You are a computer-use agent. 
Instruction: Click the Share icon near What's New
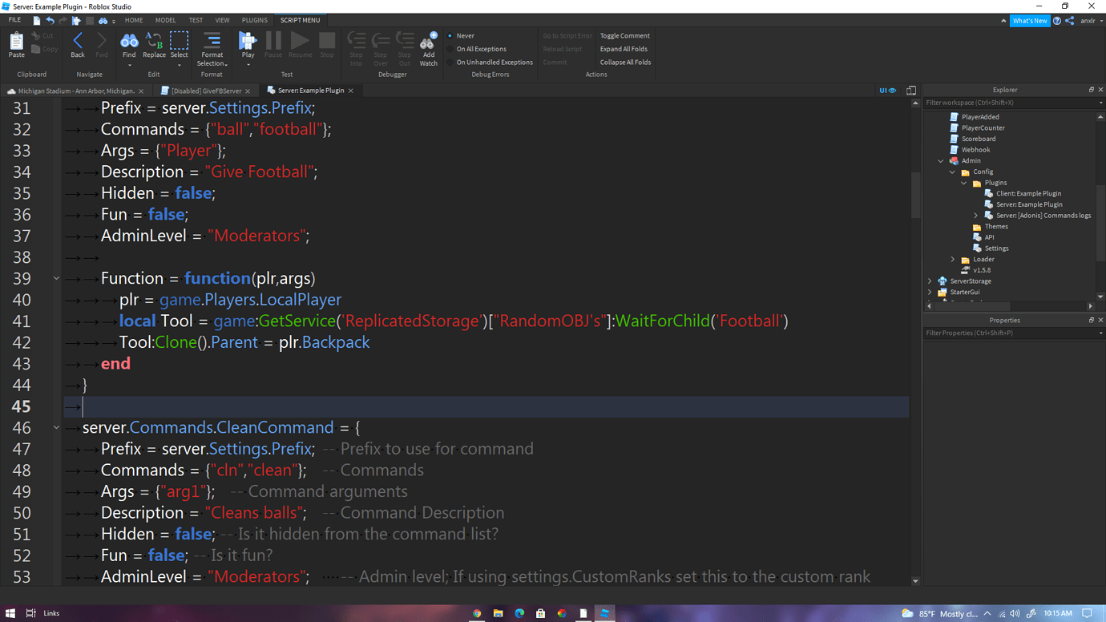coord(1070,21)
